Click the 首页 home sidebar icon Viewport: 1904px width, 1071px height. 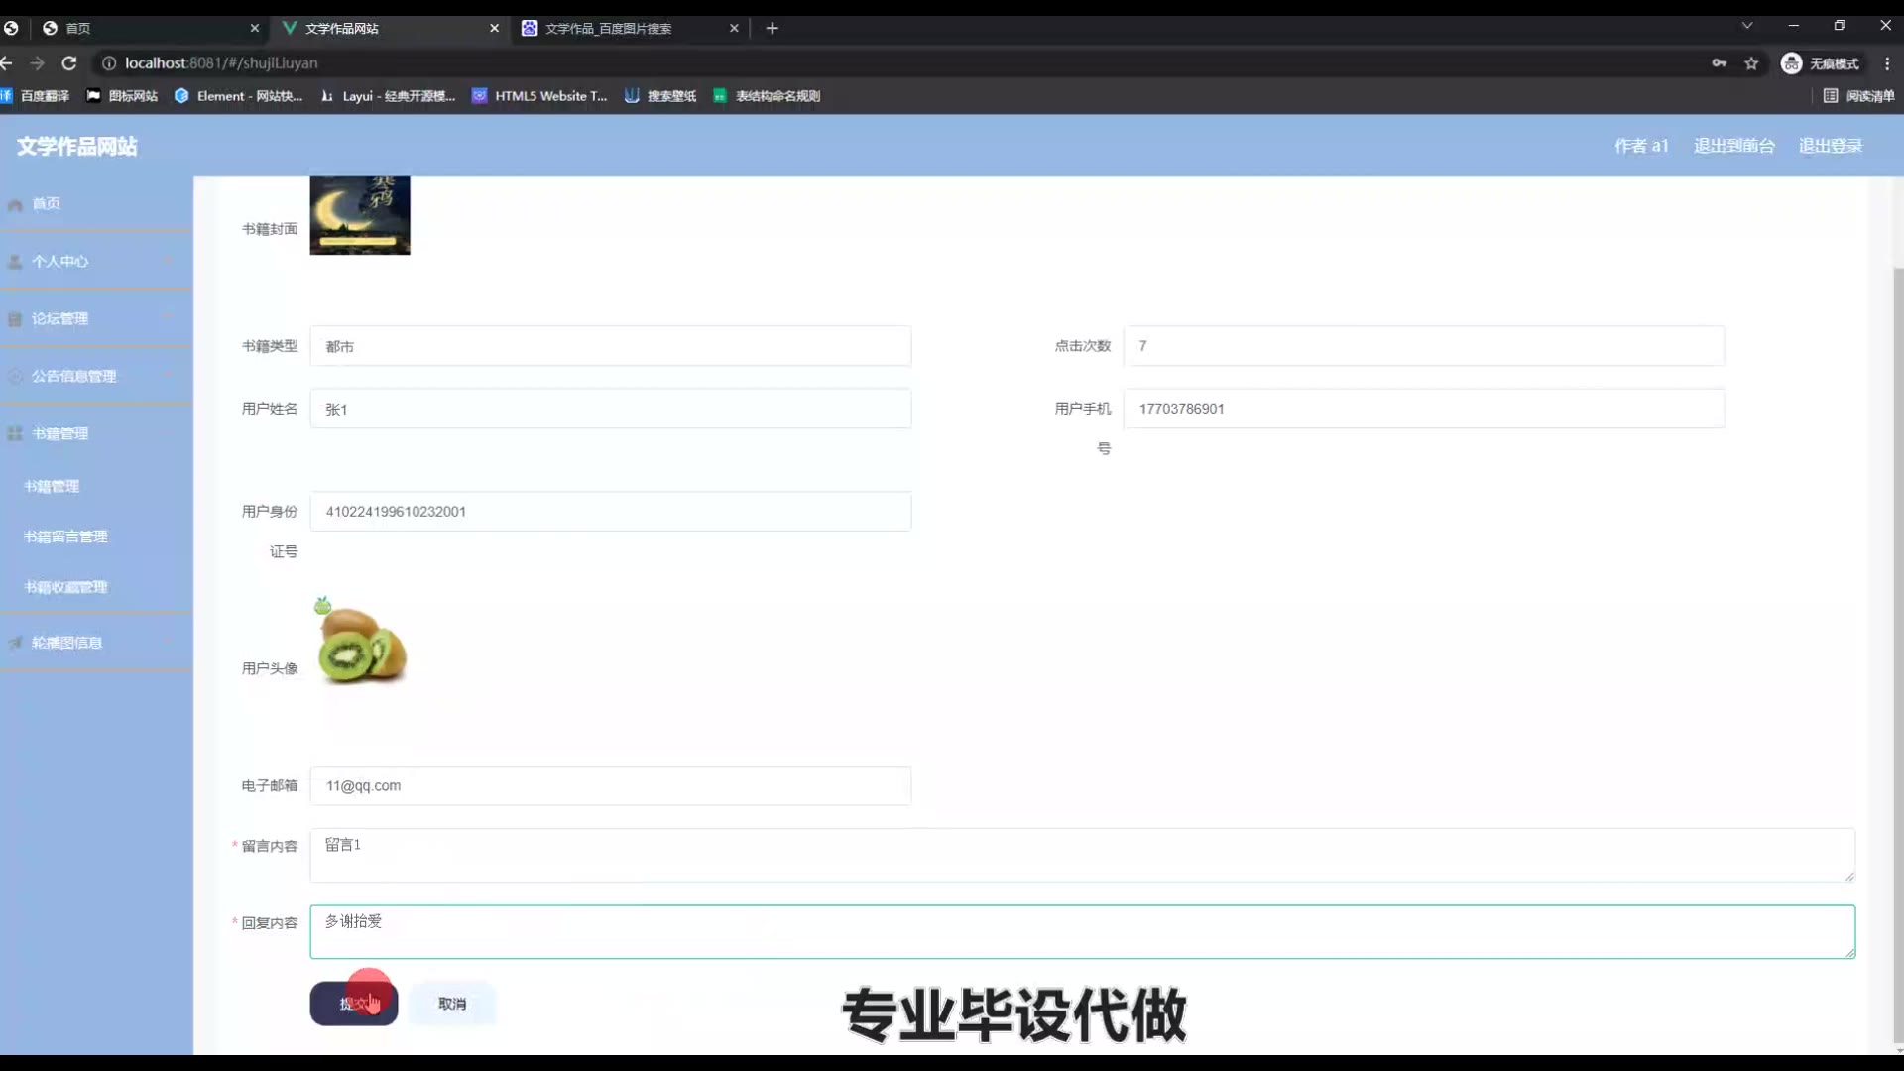tap(15, 204)
